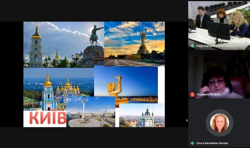Click the St. Andrew's Church photo
The image size is (250, 148).
click(142, 115)
